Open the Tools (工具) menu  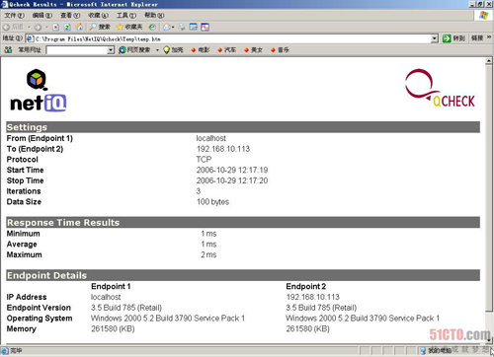[x=126, y=15]
